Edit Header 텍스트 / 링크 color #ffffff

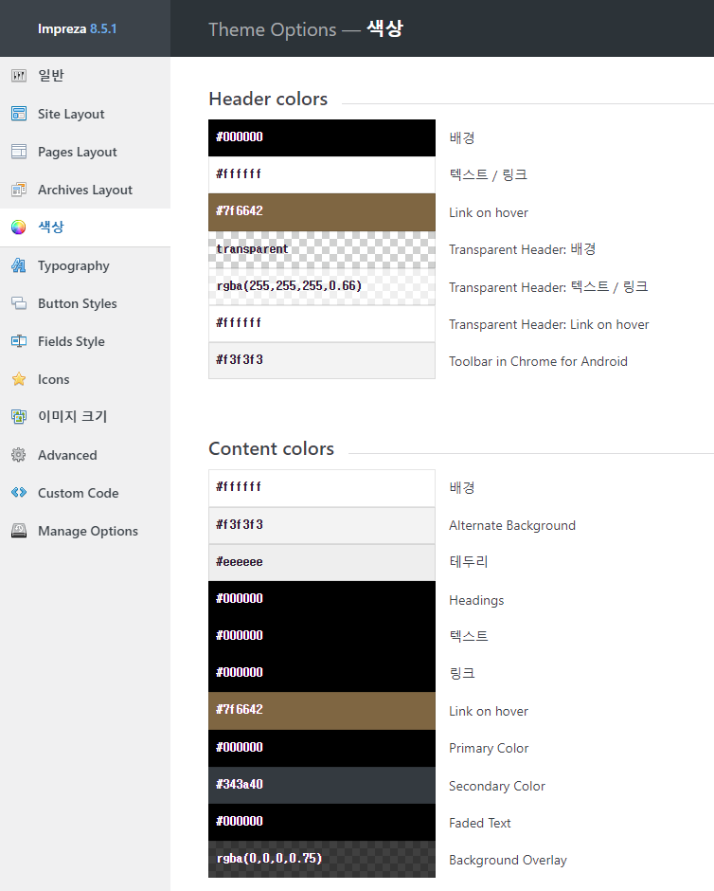tap(322, 174)
